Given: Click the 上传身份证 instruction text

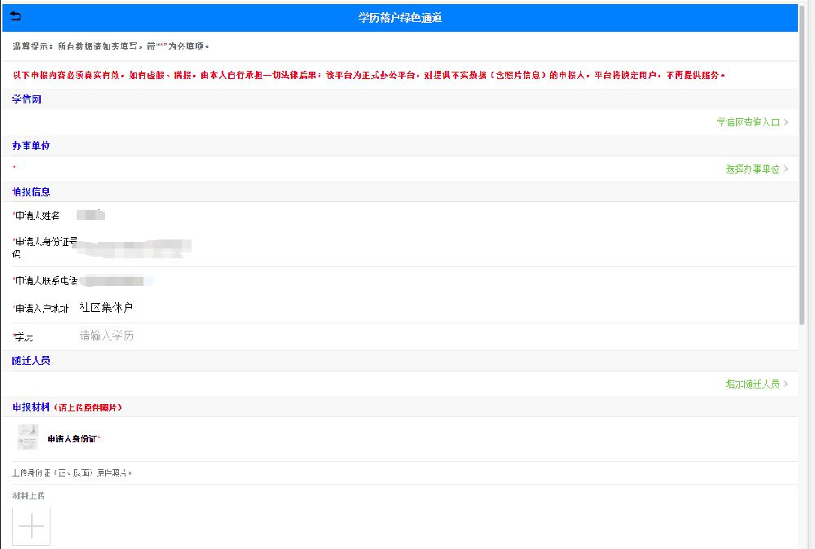Looking at the screenshot, I should click(73, 473).
